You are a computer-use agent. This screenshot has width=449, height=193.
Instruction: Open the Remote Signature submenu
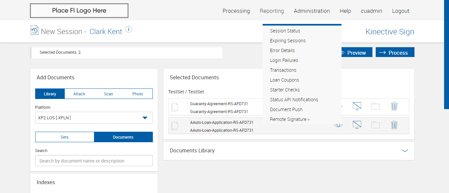click(290, 119)
